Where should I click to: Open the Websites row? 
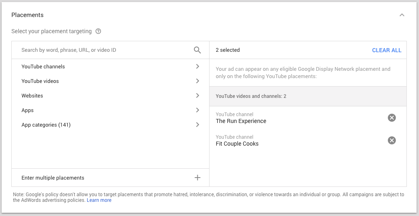click(x=110, y=95)
